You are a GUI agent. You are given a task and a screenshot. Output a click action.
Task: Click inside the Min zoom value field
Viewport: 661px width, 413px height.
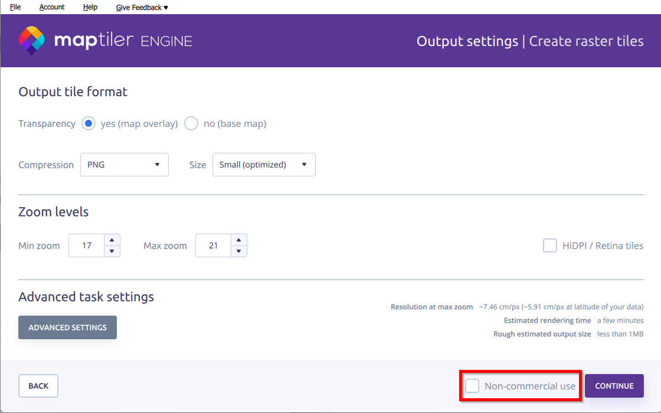(87, 245)
